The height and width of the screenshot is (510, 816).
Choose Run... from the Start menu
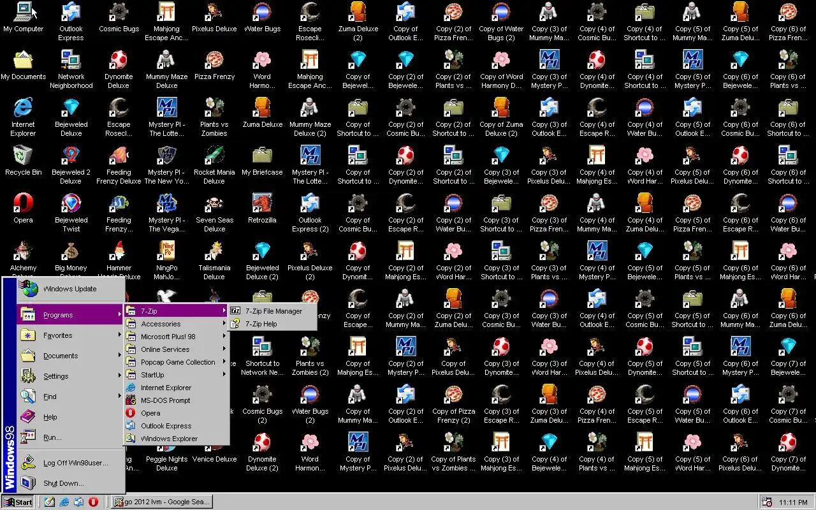point(70,437)
